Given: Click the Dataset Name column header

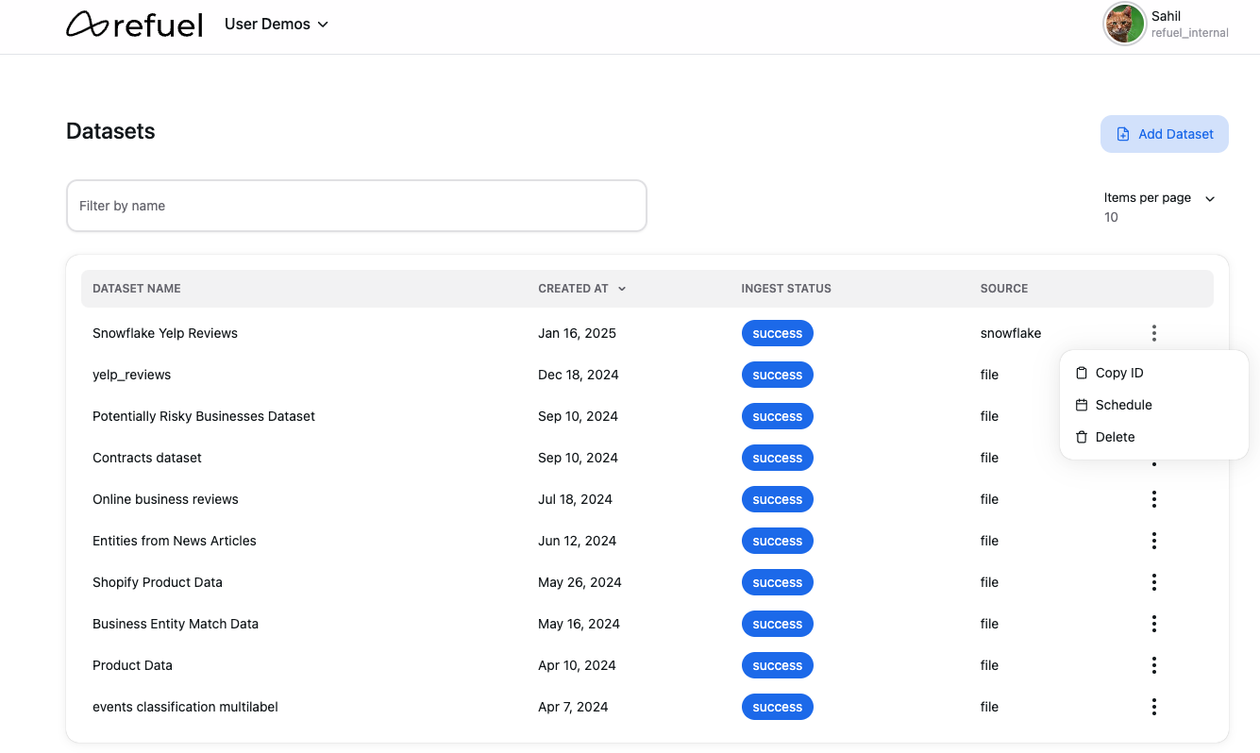Looking at the screenshot, I should [x=137, y=289].
